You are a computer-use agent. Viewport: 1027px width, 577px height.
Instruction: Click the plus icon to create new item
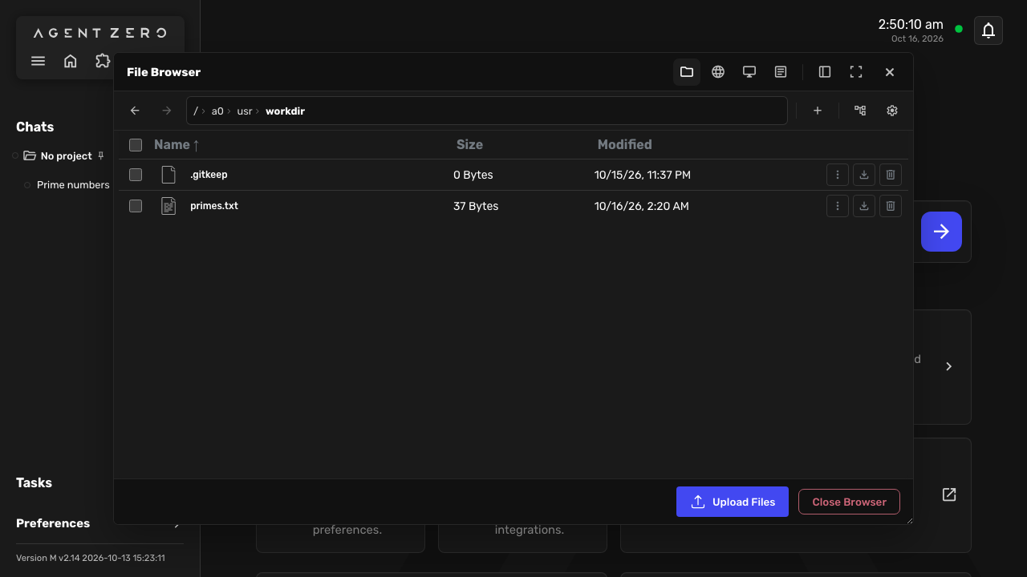818,111
